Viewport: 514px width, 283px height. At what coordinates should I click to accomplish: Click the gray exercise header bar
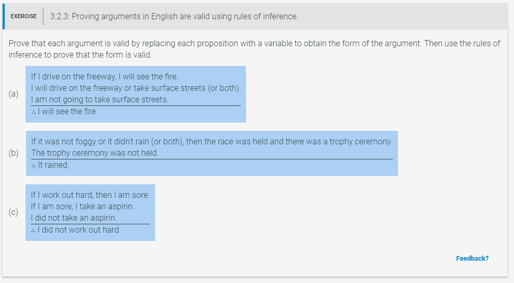point(255,17)
